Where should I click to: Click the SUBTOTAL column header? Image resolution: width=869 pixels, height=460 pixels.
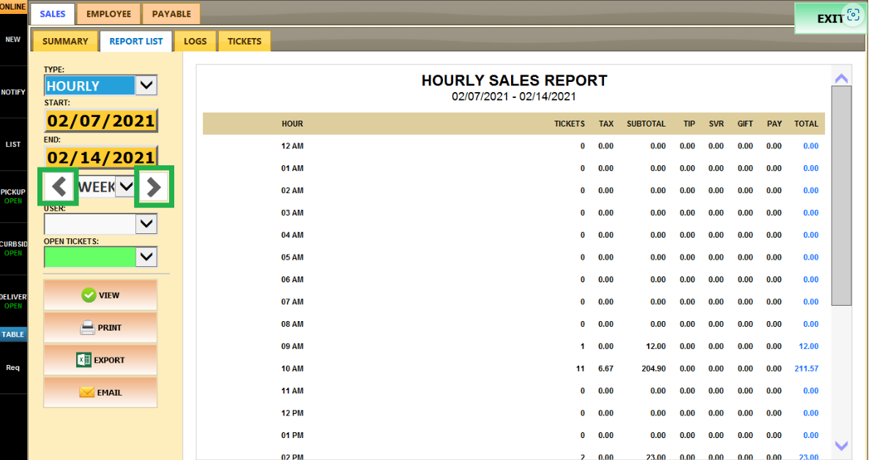646,124
